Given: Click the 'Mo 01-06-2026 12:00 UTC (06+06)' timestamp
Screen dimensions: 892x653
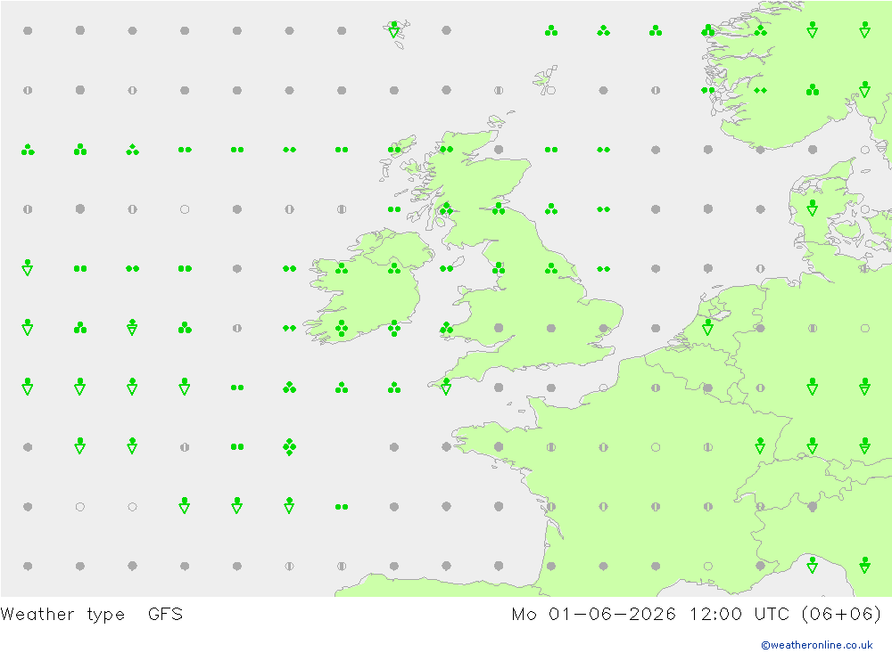Looking at the screenshot, I should 697,615.
